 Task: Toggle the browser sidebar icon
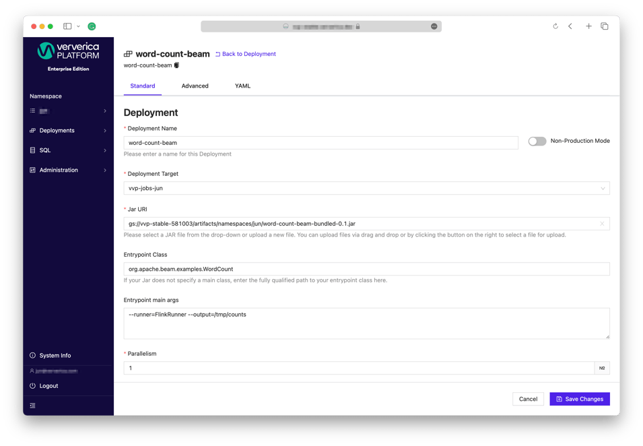point(67,26)
